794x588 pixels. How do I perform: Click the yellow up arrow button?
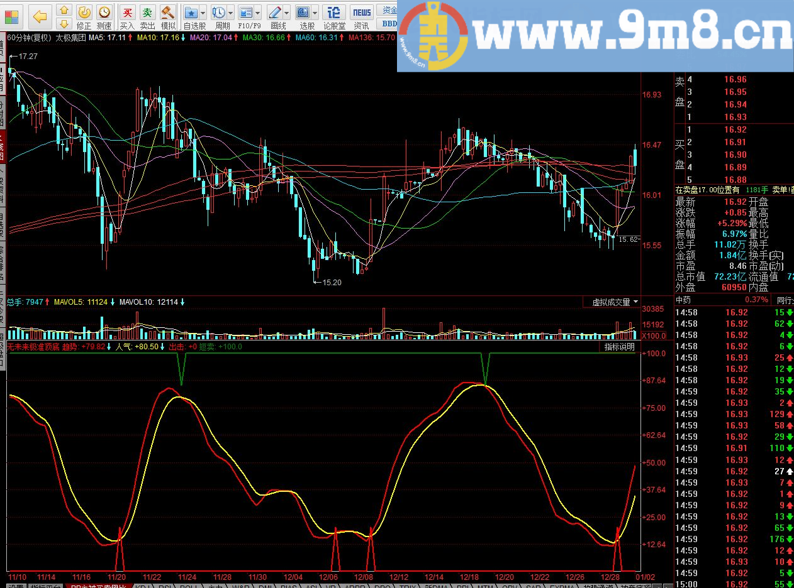click(x=64, y=10)
